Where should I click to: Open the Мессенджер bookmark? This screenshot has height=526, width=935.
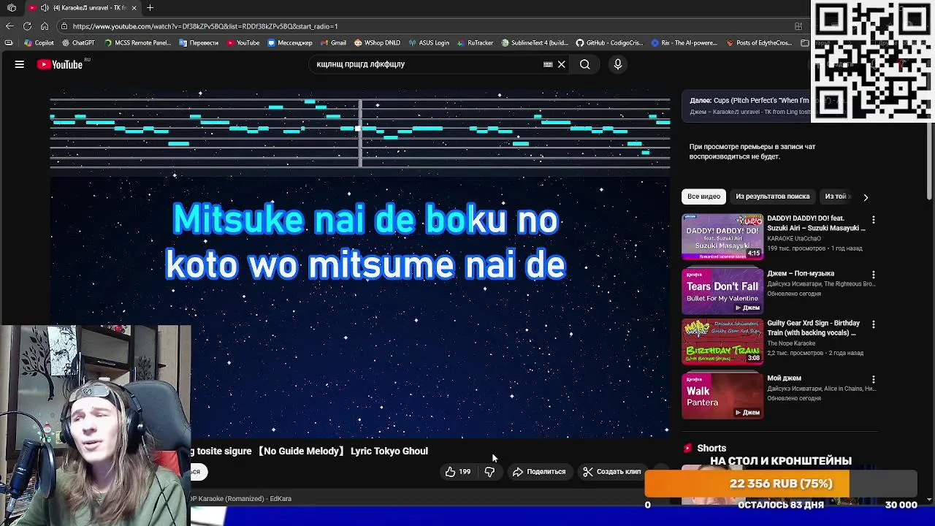pyautogui.click(x=290, y=43)
